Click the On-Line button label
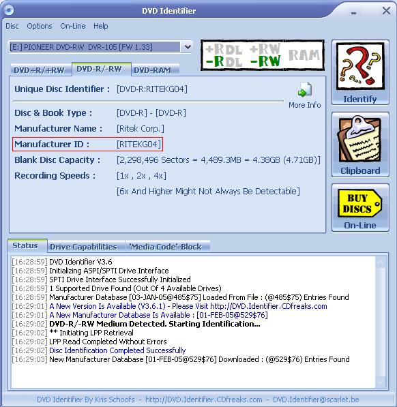397x407 pixels. (x=360, y=225)
